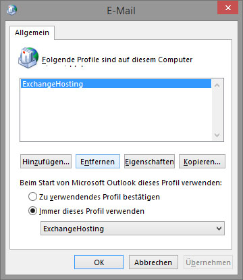This screenshot has width=243, height=280.
Task: Switch to the Allgemein tab
Action: pyautogui.click(x=32, y=32)
